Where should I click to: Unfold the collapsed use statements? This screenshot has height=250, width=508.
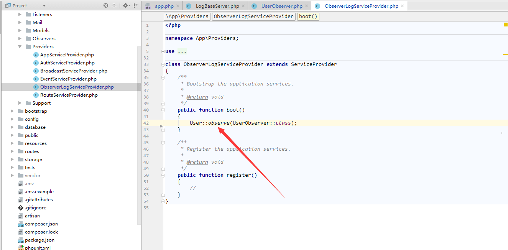(x=163, y=51)
